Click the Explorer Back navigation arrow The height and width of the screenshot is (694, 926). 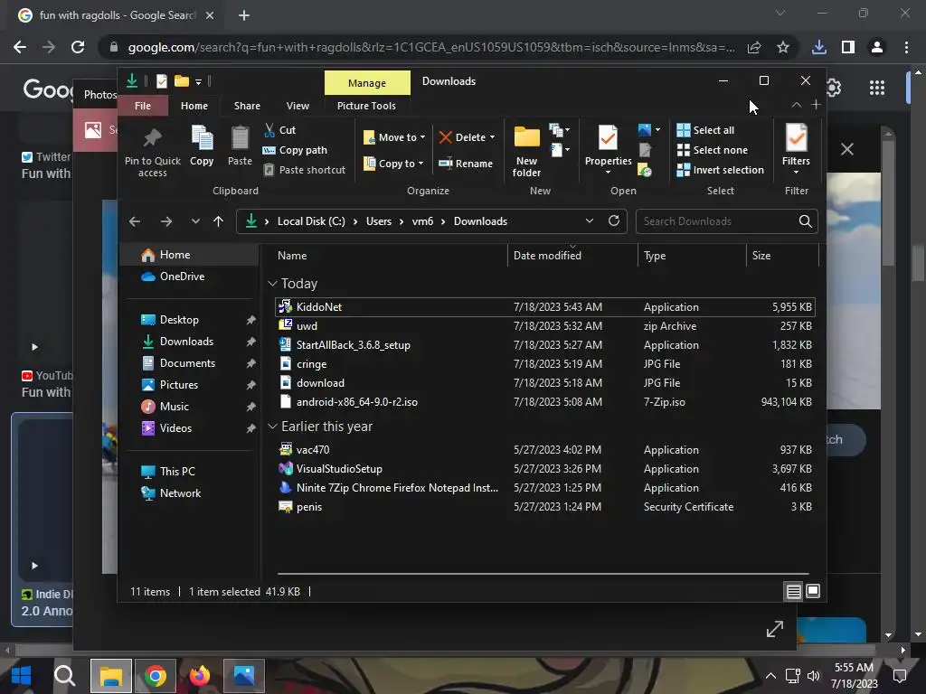(135, 221)
